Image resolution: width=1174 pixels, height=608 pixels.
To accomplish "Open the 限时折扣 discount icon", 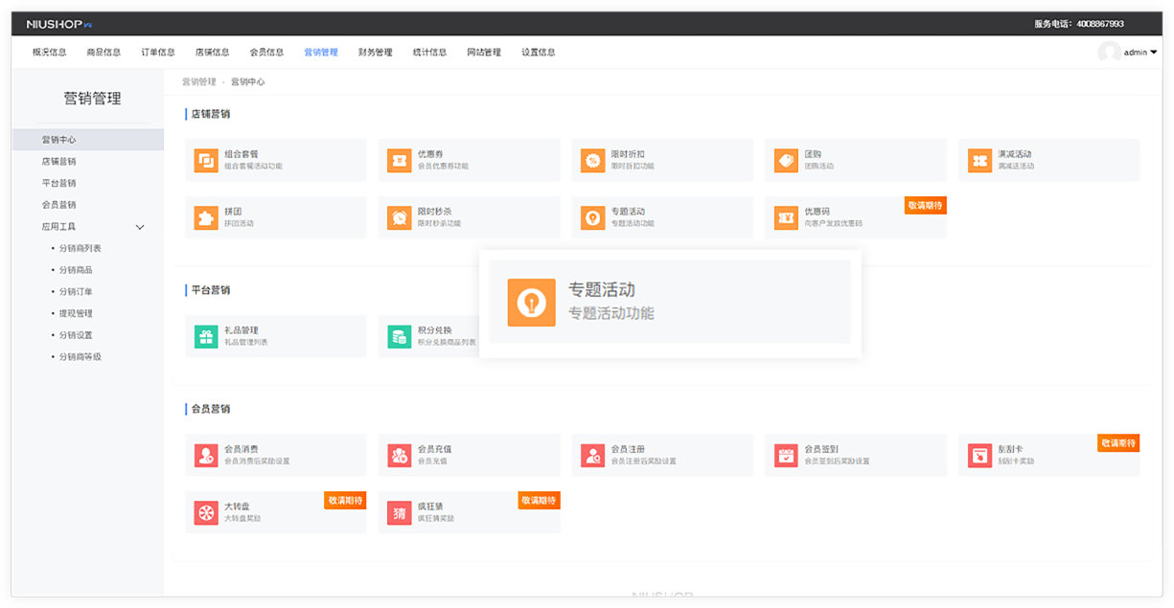I will [x=593, y=161].
